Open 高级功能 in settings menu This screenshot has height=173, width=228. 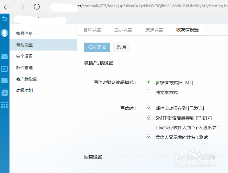point(43,90)
